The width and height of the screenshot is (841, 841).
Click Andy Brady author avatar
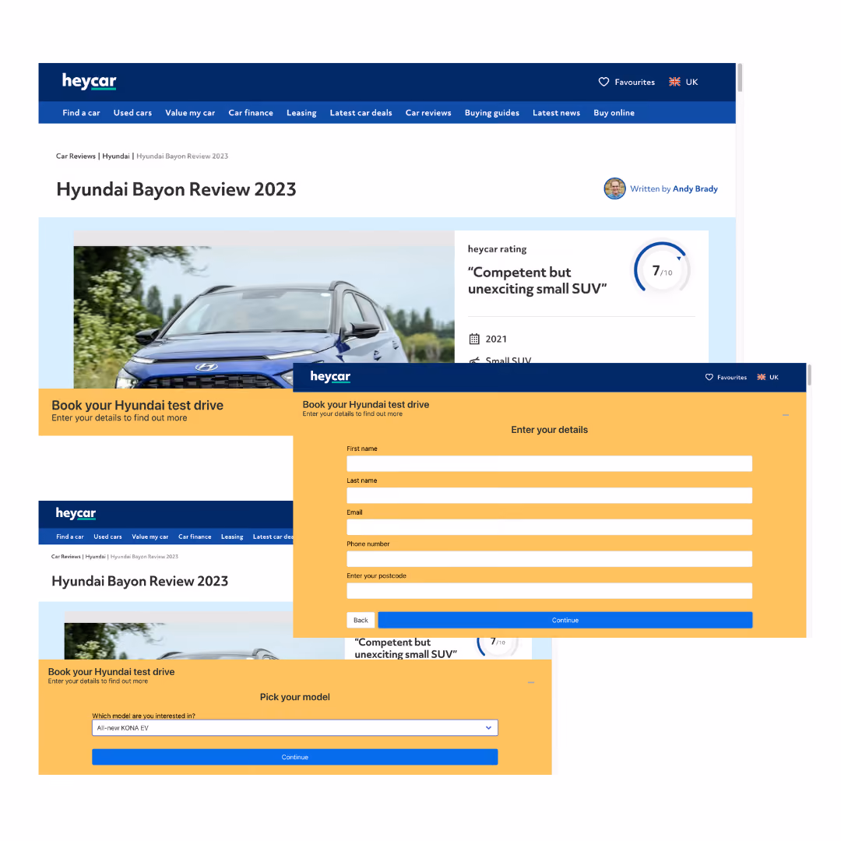coord(614,188)
